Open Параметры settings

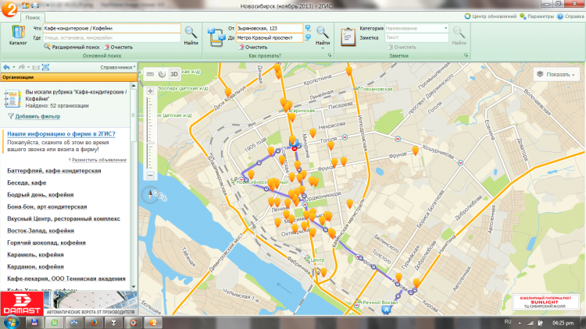click(x=537, y=16)
